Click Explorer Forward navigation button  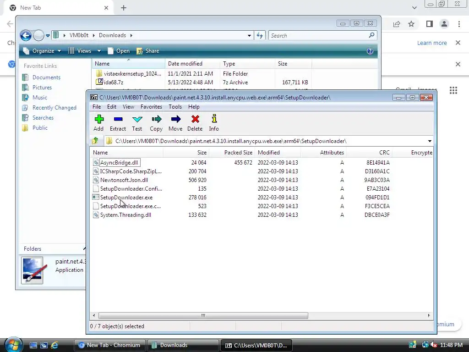38,35
